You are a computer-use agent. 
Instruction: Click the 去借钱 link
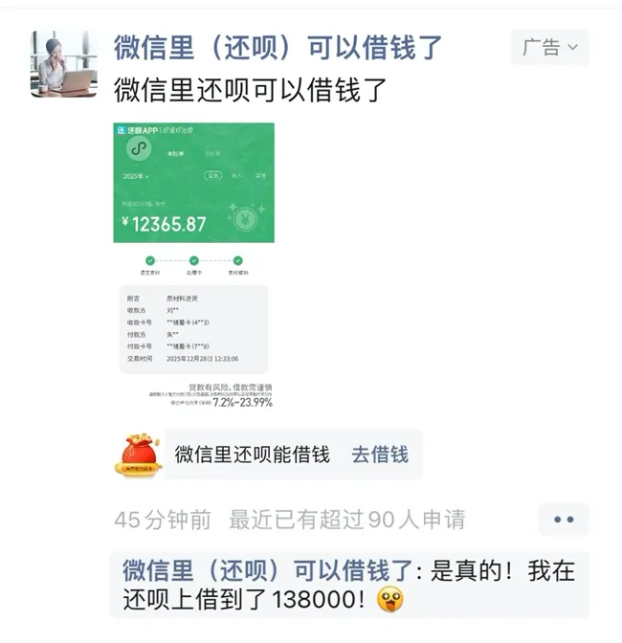[x=380, y=455]
